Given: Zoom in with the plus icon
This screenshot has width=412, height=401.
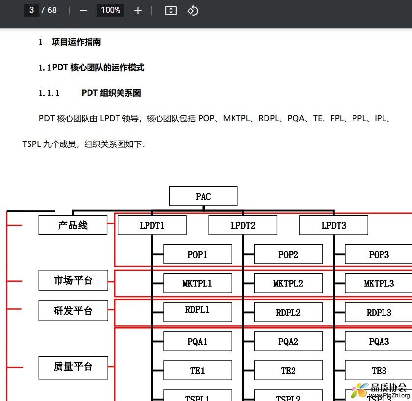Looking at the screenshot, I should pyautogui.click(x=138, y=10).
